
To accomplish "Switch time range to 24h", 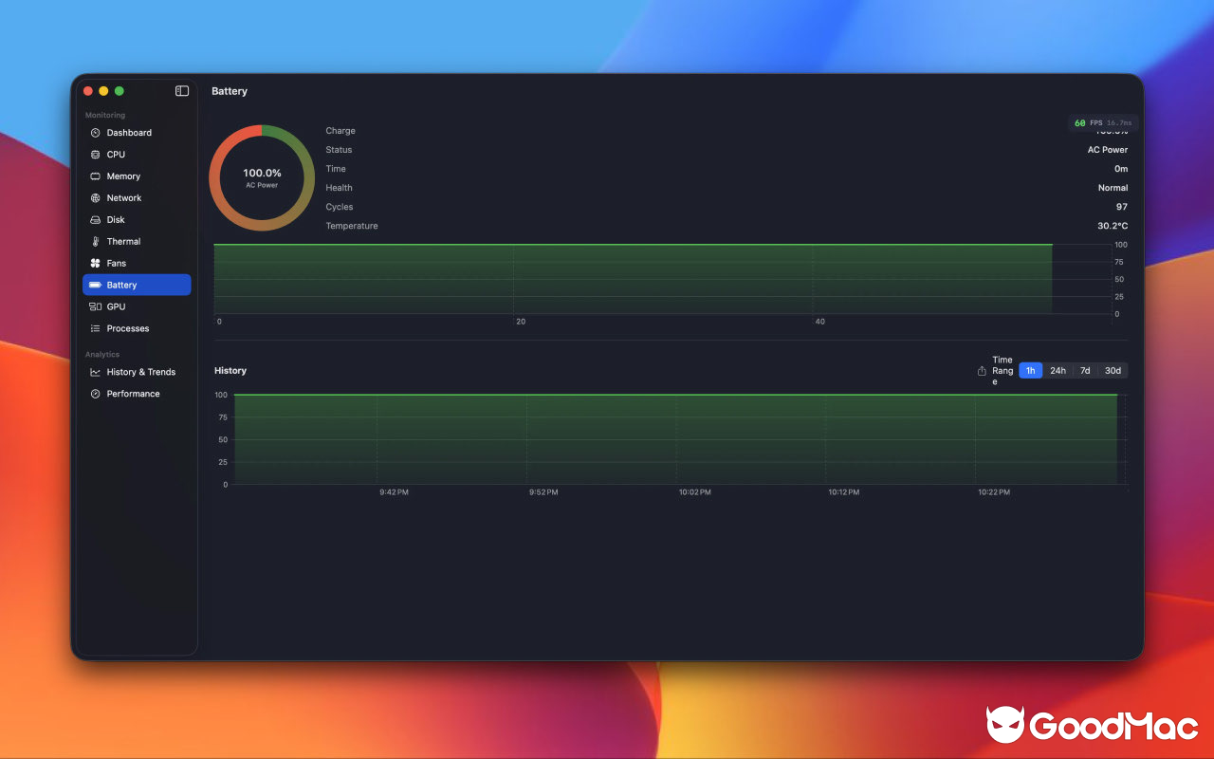I will pyautogui.click(x=1058, y=370).
